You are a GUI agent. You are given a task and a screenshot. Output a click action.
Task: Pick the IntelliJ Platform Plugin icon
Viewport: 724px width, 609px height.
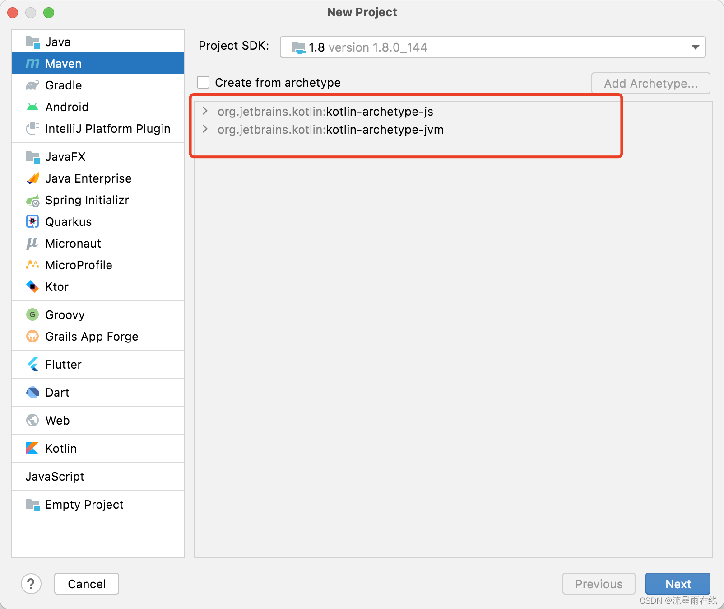pos(32,129)
